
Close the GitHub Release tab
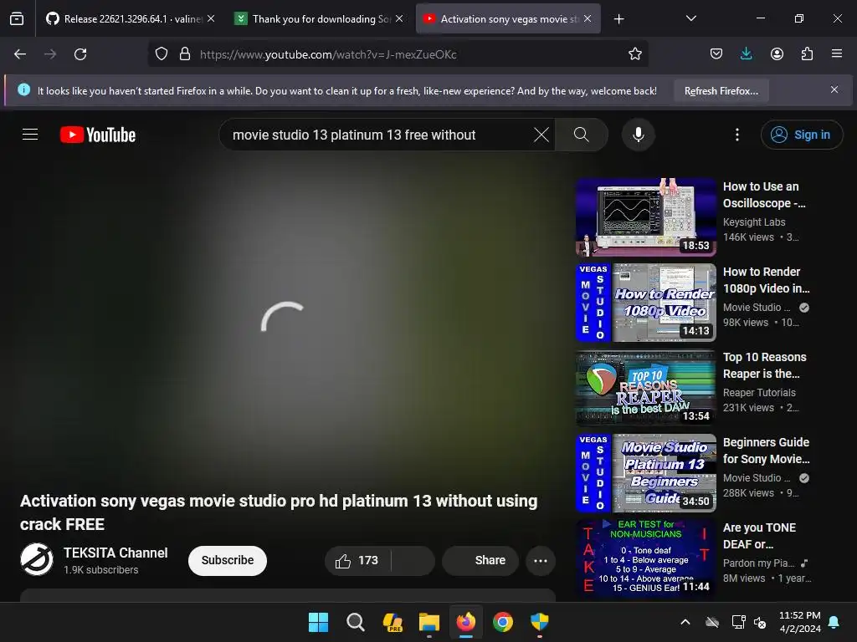click(211, 18)
